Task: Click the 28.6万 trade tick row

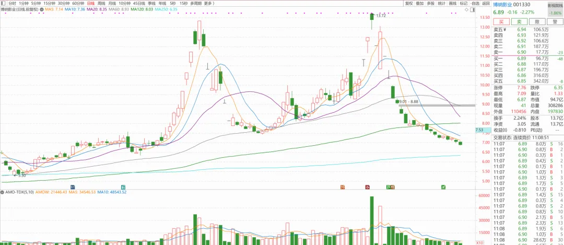Action: (x=527, y=240)
